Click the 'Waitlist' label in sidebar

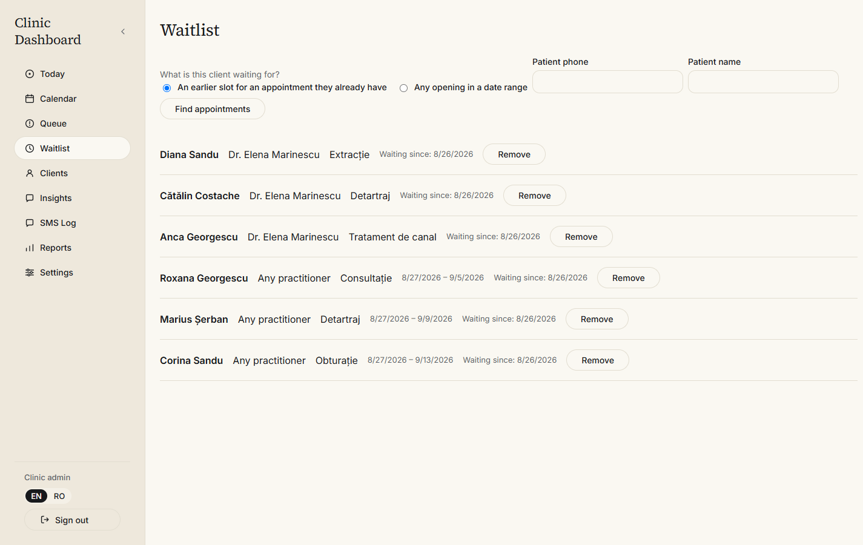55,148
